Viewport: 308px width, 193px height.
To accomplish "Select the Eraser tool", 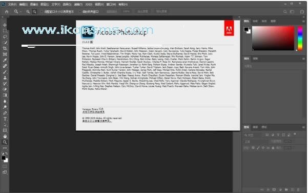I will pyautogui.click(x=5, y=89).
